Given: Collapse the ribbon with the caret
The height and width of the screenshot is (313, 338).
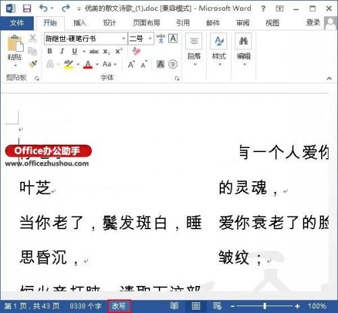Looking at the screenshot, I should pyautogui.click(x=329, y=78).
